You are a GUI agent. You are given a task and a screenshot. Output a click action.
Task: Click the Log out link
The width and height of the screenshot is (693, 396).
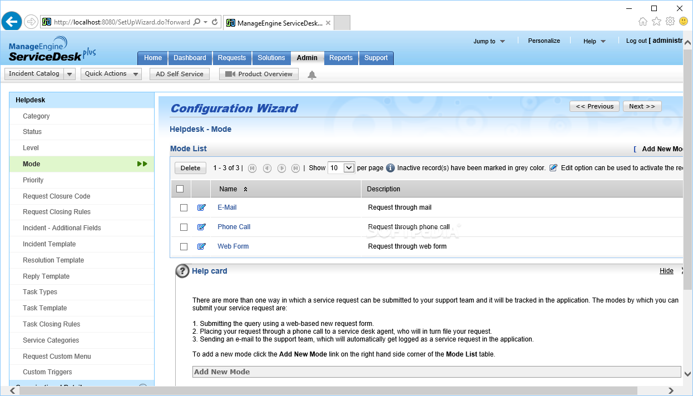point(636,41)
